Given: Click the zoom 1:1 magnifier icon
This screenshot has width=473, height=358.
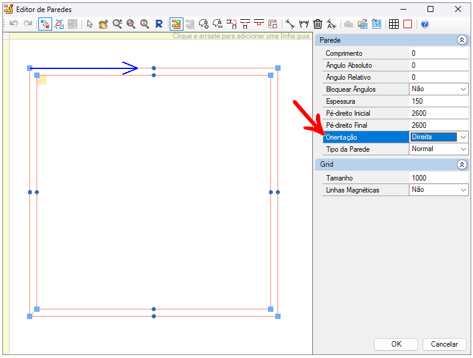Looking at the screenshot, I should click(145, 24).
